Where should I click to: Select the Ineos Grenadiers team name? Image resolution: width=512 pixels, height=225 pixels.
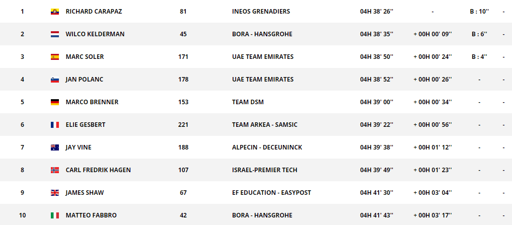[261, 12]
